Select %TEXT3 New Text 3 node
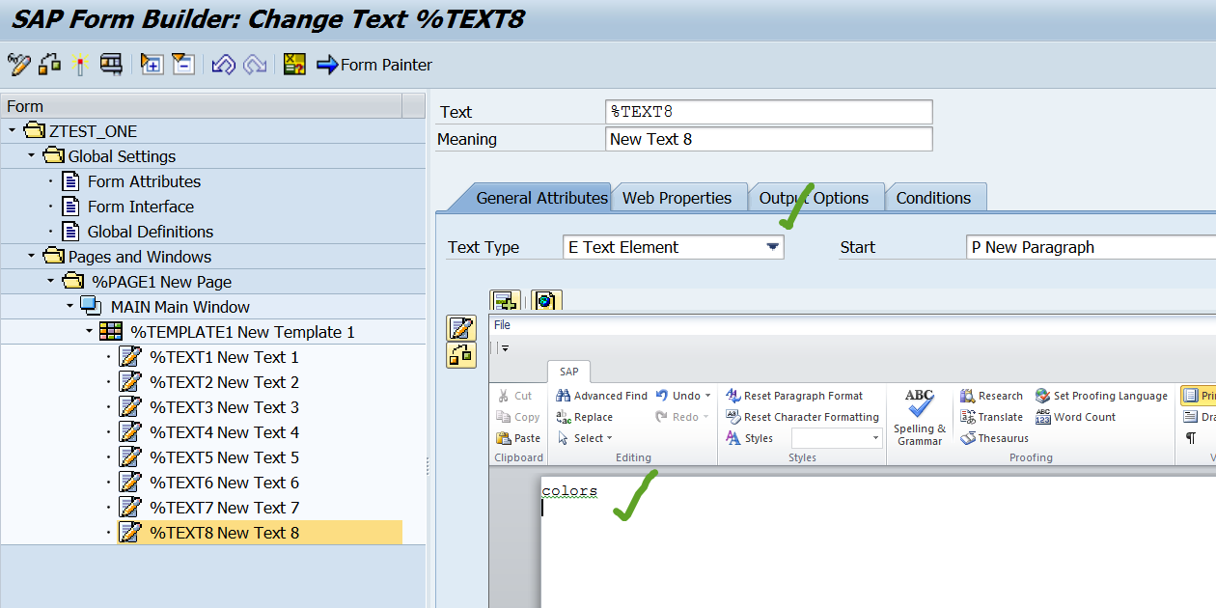Screen dimensions: 1216x608 point(224,406)
